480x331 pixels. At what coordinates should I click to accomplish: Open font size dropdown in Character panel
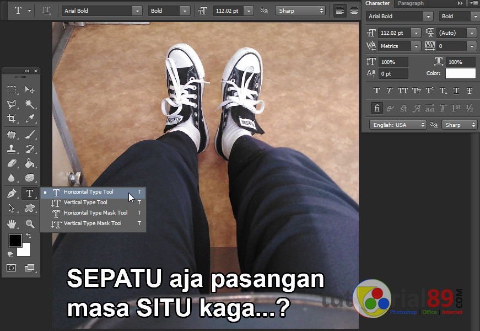(x=416, y=33)
